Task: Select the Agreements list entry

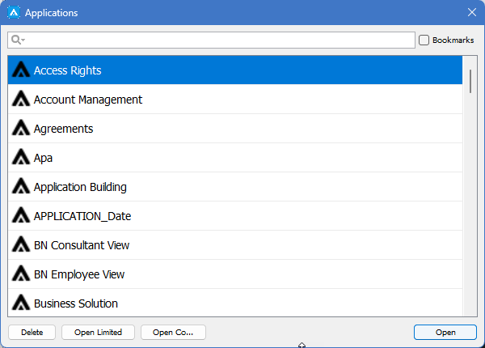Action: click(63, 129)
